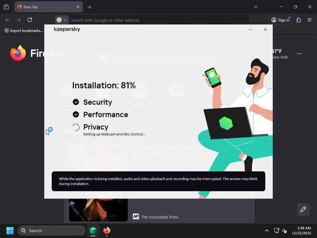Go back with the back arrow
The width and height of the screenshot is (317, 238).
tap(7, 20)
